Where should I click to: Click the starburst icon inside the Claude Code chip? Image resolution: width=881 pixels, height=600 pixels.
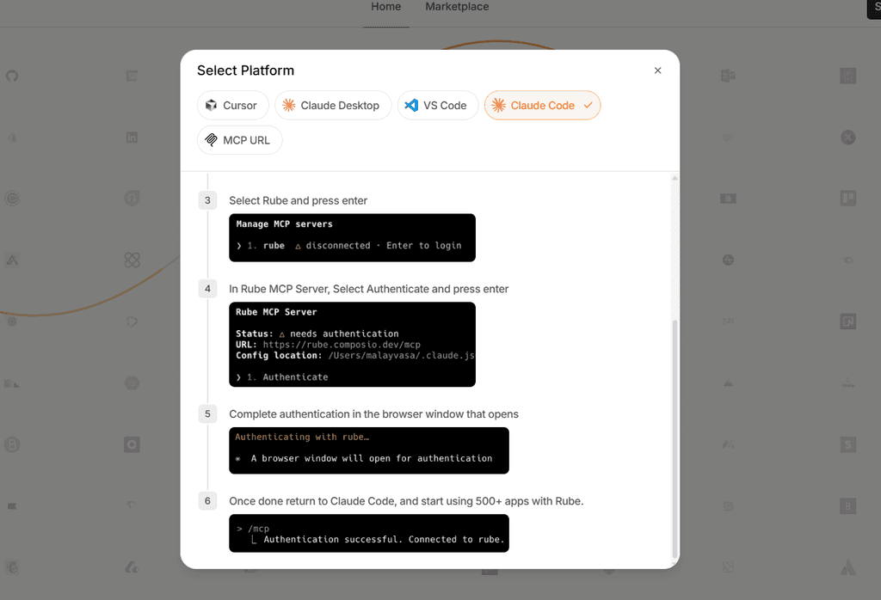coord(500,105)
